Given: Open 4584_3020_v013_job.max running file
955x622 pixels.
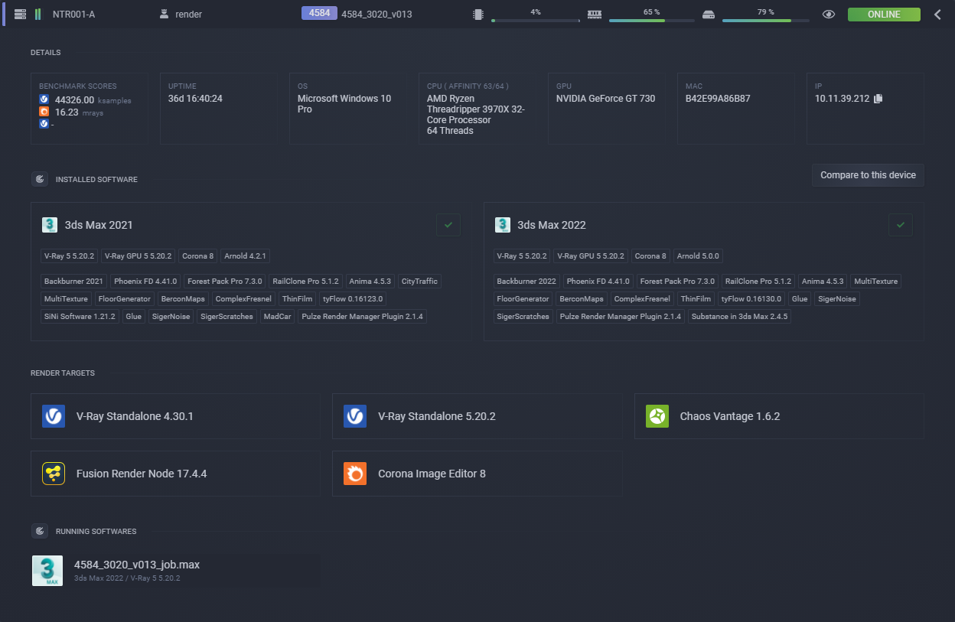Looking at the screenshot, I should (x=137, y=565).
